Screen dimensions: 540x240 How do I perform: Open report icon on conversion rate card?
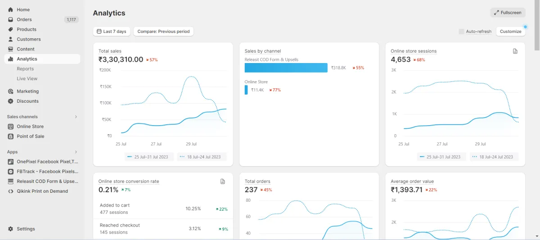(223, 181)
